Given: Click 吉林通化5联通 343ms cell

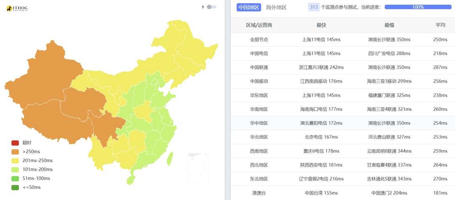Looking at the screenshot, I should click(x=389, y=179).
